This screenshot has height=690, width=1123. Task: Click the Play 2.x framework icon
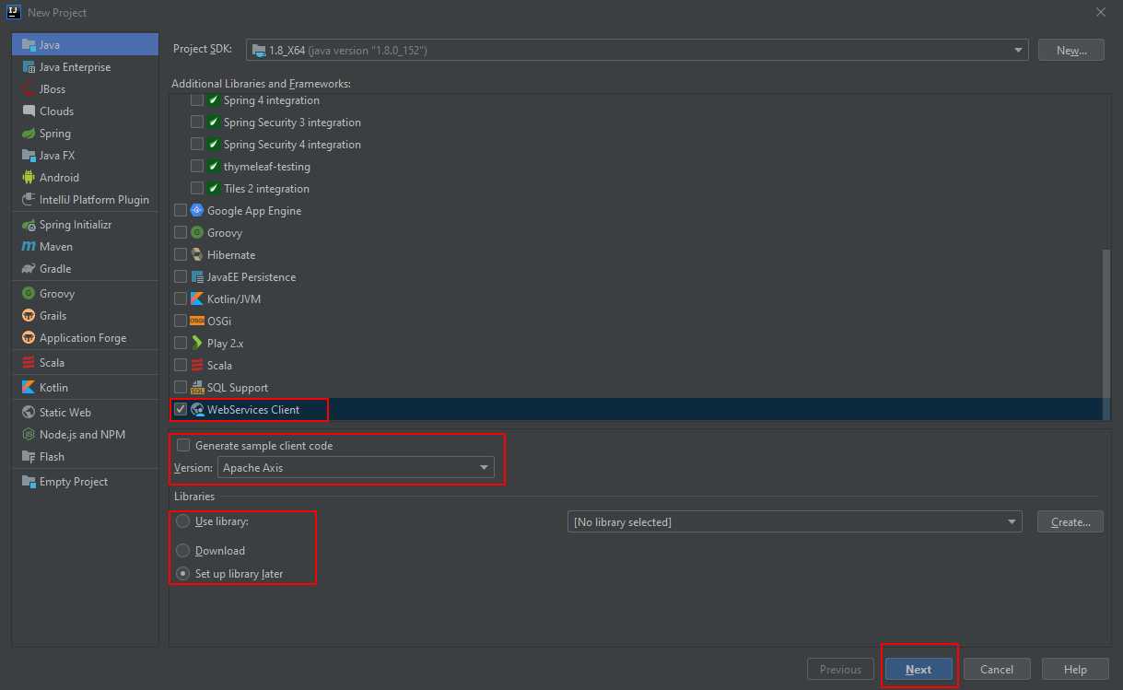tap(197, 343)
